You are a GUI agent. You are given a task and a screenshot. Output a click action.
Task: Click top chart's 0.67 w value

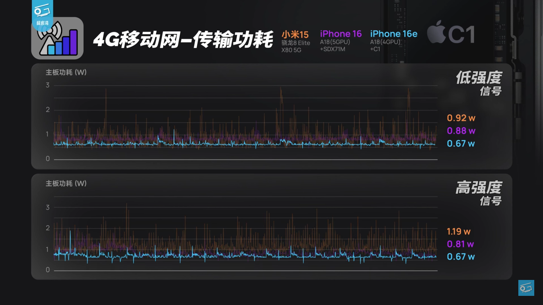coord(461,144)
